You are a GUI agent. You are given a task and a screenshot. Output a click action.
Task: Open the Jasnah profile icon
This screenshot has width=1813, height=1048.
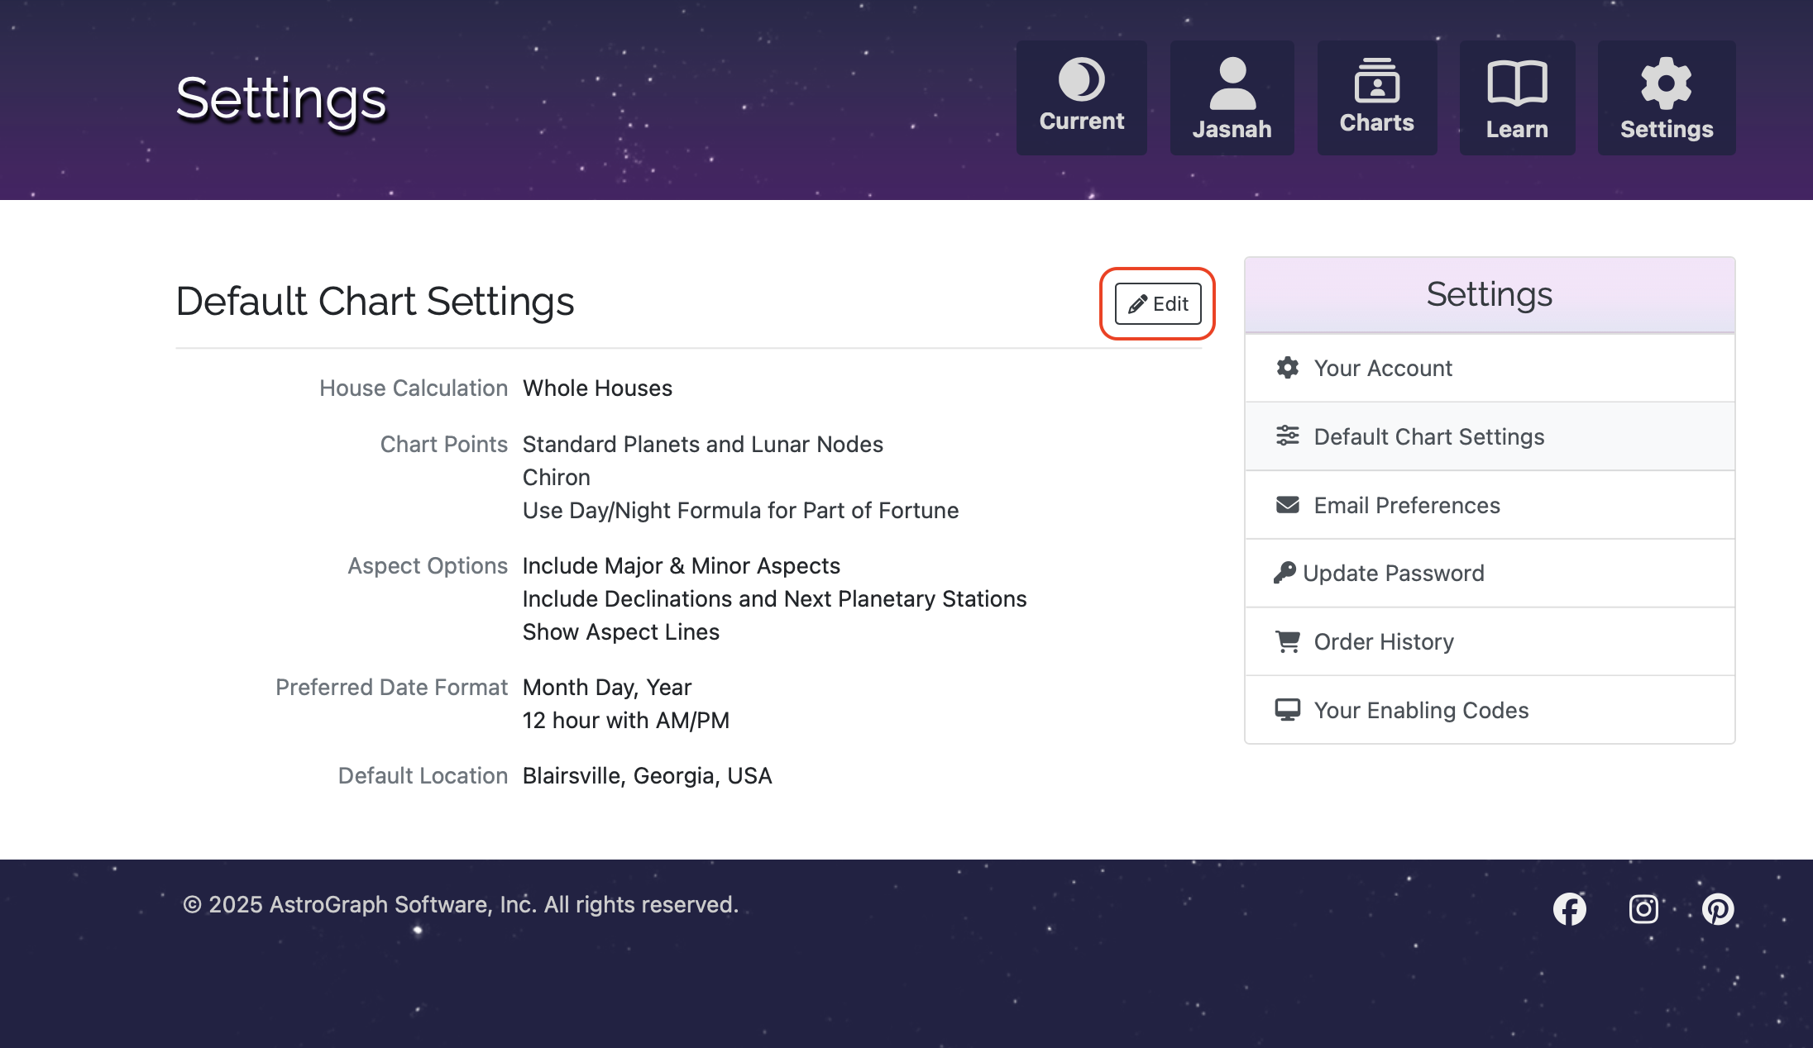point(1232,83)
